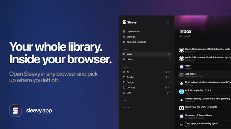Click the Inbox unread count 84 badge
Image resolution: width=231 pixels, height=129 pixels.
169,54
